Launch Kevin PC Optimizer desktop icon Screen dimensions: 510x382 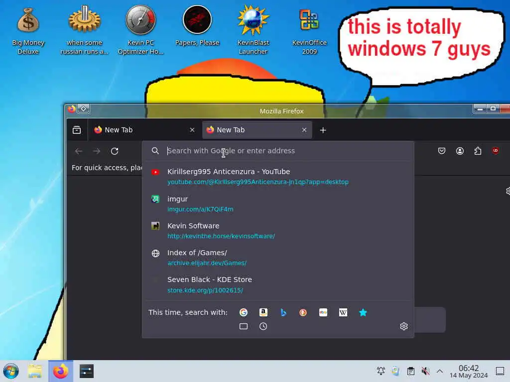[x=140, y=31]
